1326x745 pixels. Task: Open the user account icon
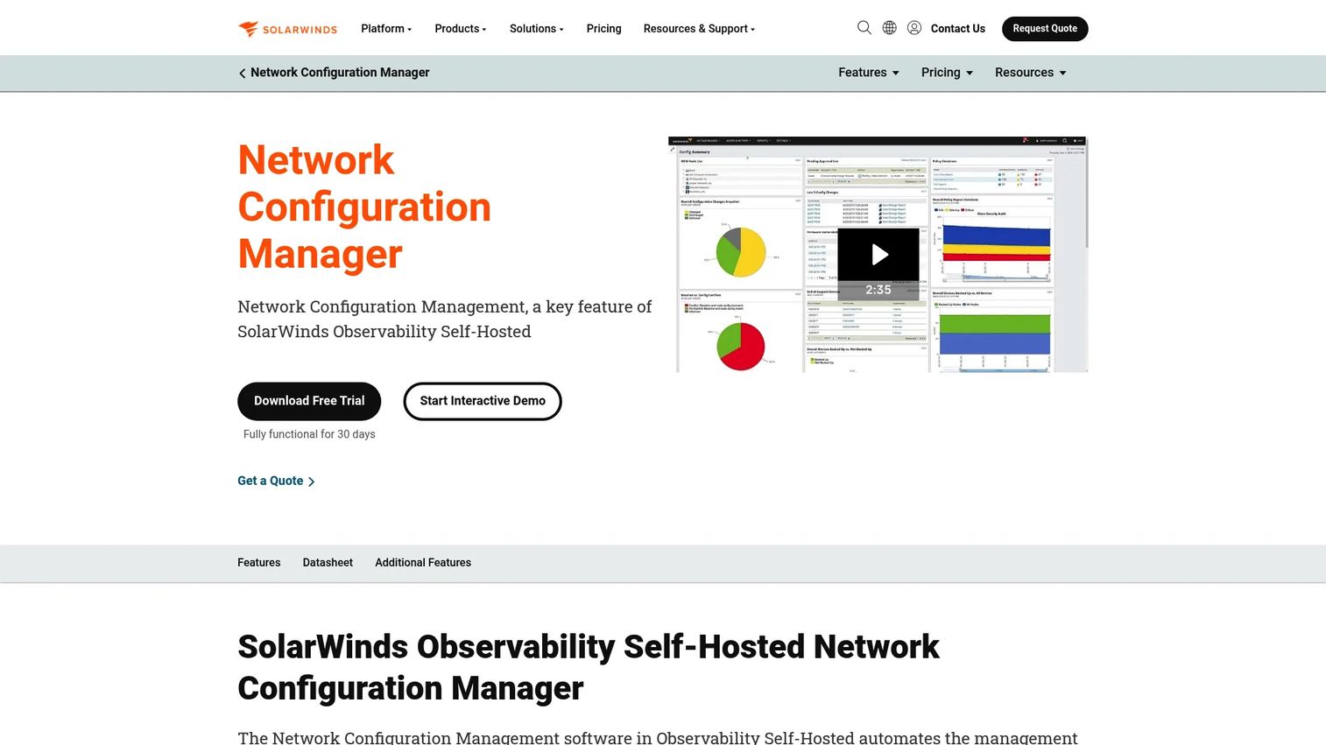[914, 28]
